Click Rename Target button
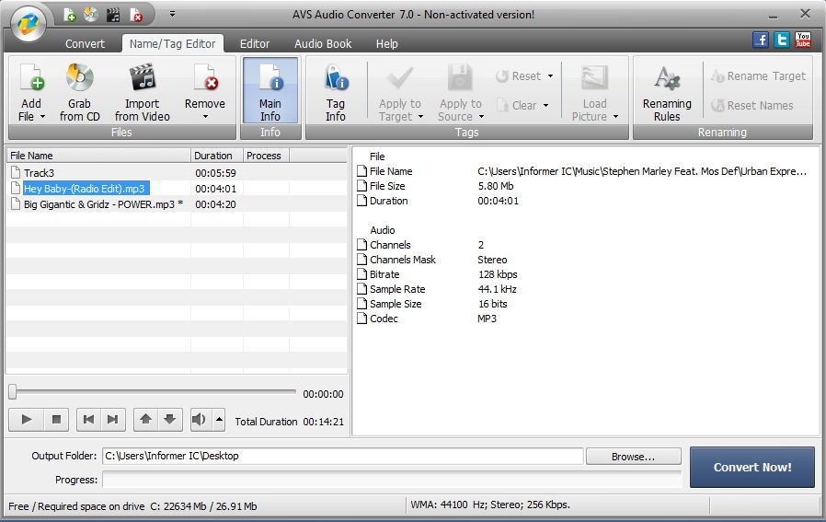Viewport: 826px width, 522px height. 758,75
